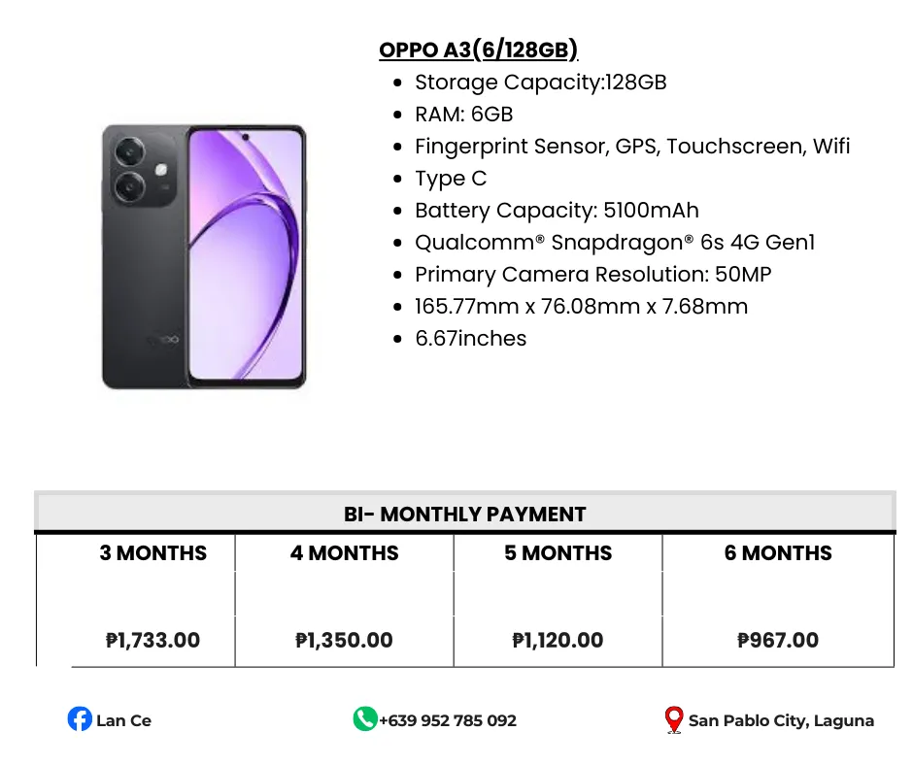Click the Facebook logo icon
Screen dimensions: 913x765
80,719
